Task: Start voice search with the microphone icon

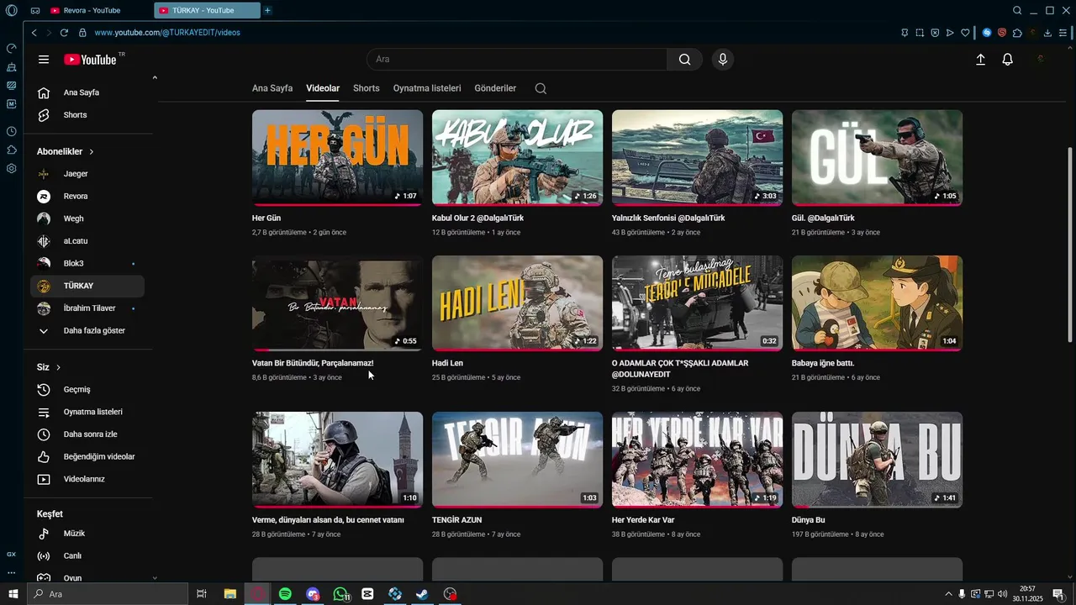Action: pos(722,60)
